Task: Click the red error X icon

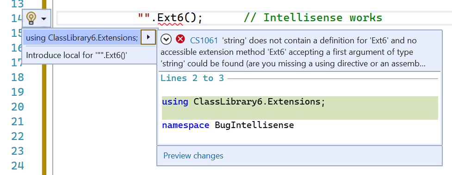Action: tap(180, 39)
